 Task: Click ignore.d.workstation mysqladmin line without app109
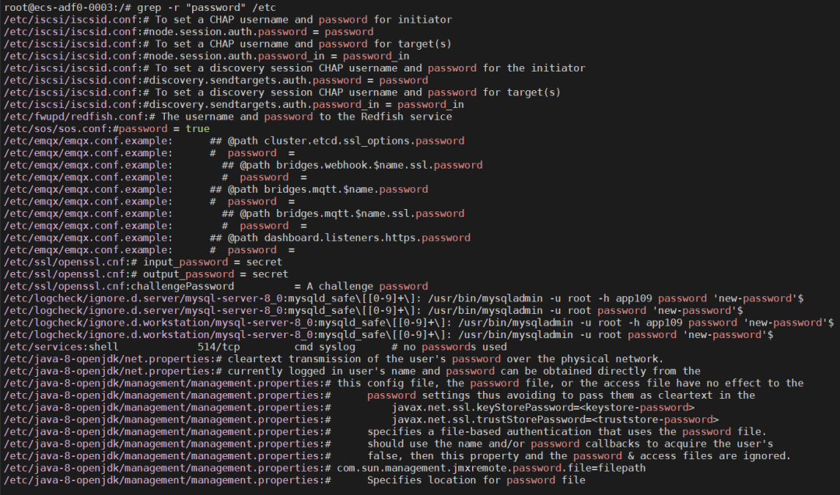tap(388, 335)
